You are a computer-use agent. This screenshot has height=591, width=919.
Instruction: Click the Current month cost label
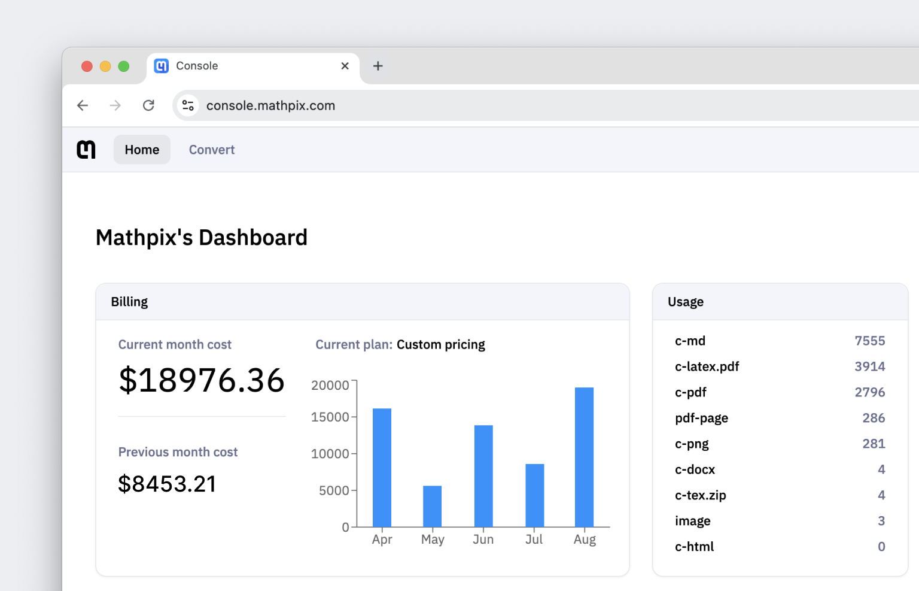click(175, 344)
